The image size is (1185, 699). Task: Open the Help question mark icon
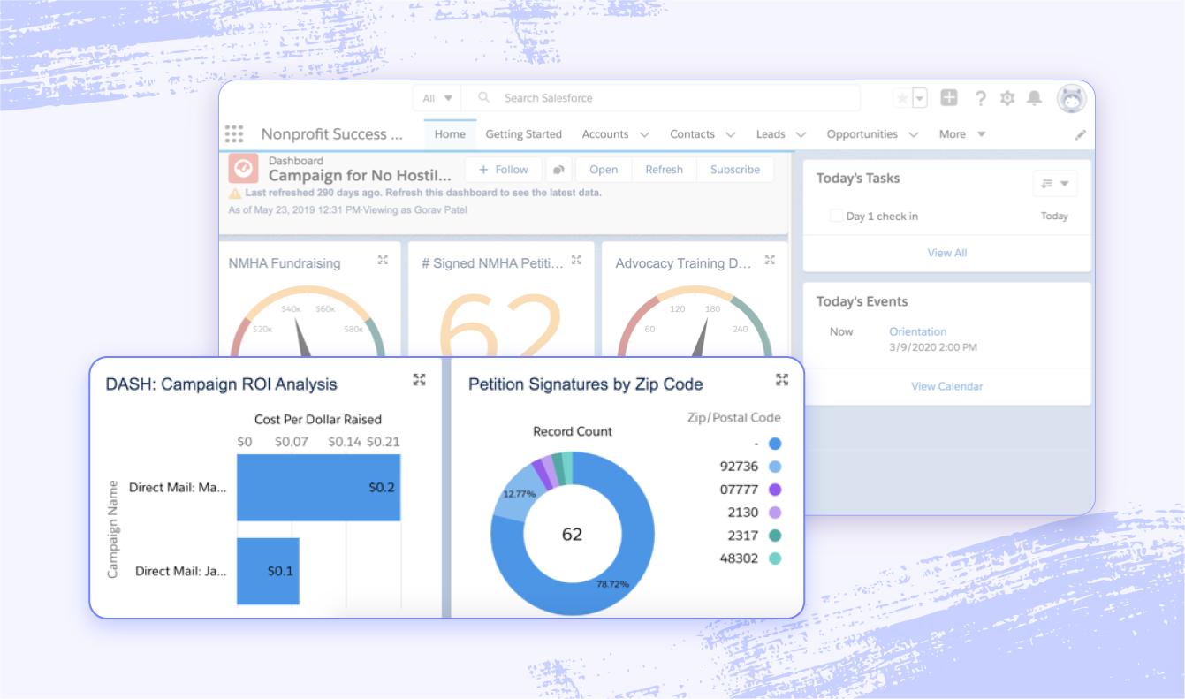[x=980, y=98]
